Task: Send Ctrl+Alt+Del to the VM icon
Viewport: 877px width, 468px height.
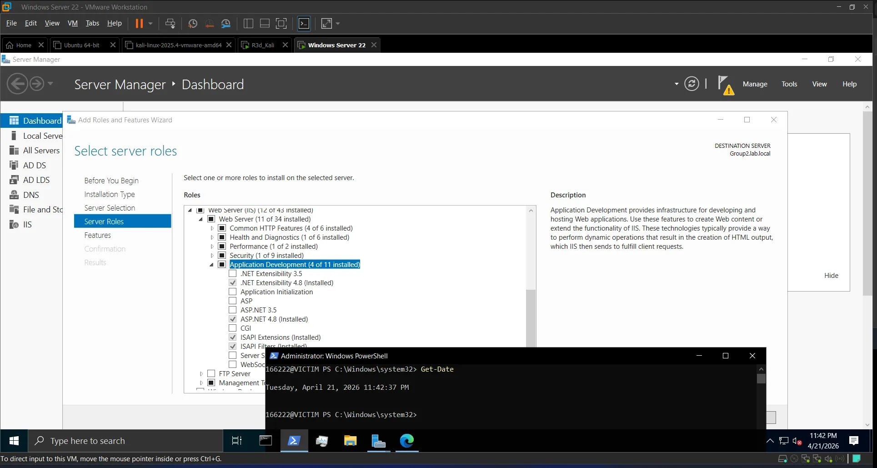Action: pyautogui.click(x=170, y=23)
